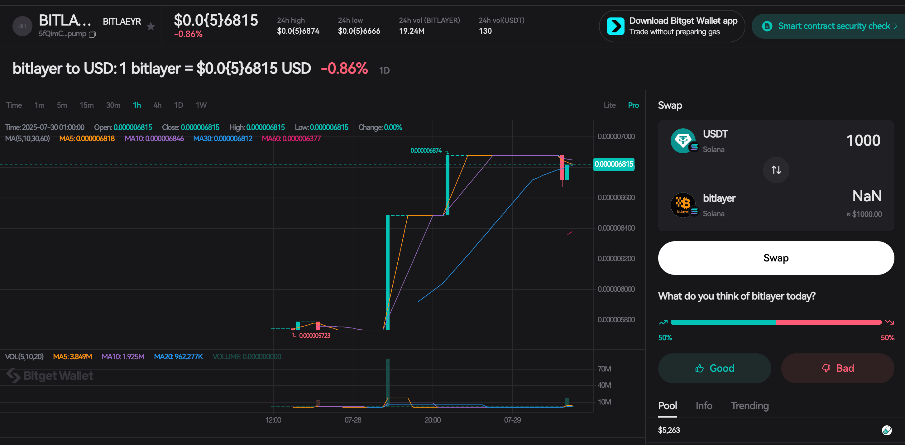The width and height of the screenshot is (905, 445).
Task: Vote Good on bitlayer sentiment
Action: 714,368
